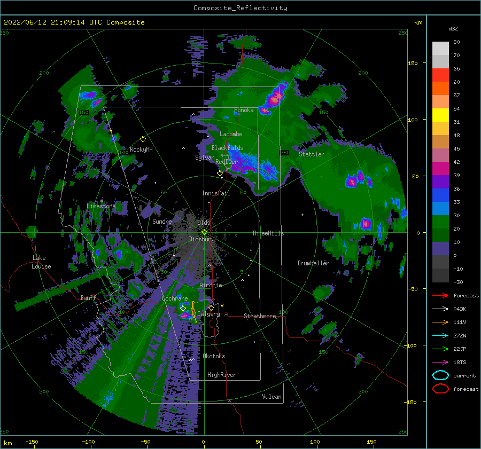This screenshot has height=449, width=481.
Task: Select the cyan 27ZW arrow icon
Action: click(x=440, y=336)
